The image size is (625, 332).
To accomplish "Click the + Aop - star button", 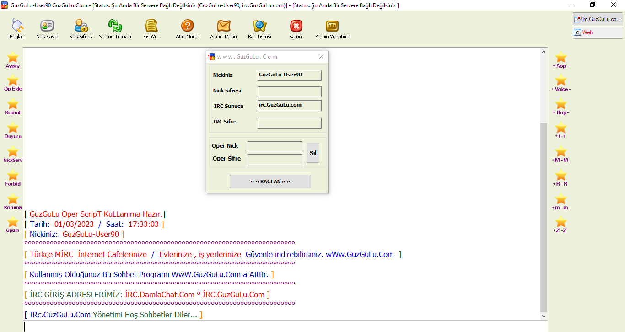I will 560,60.
